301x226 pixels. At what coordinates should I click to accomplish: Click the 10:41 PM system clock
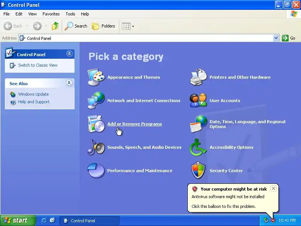287,220
